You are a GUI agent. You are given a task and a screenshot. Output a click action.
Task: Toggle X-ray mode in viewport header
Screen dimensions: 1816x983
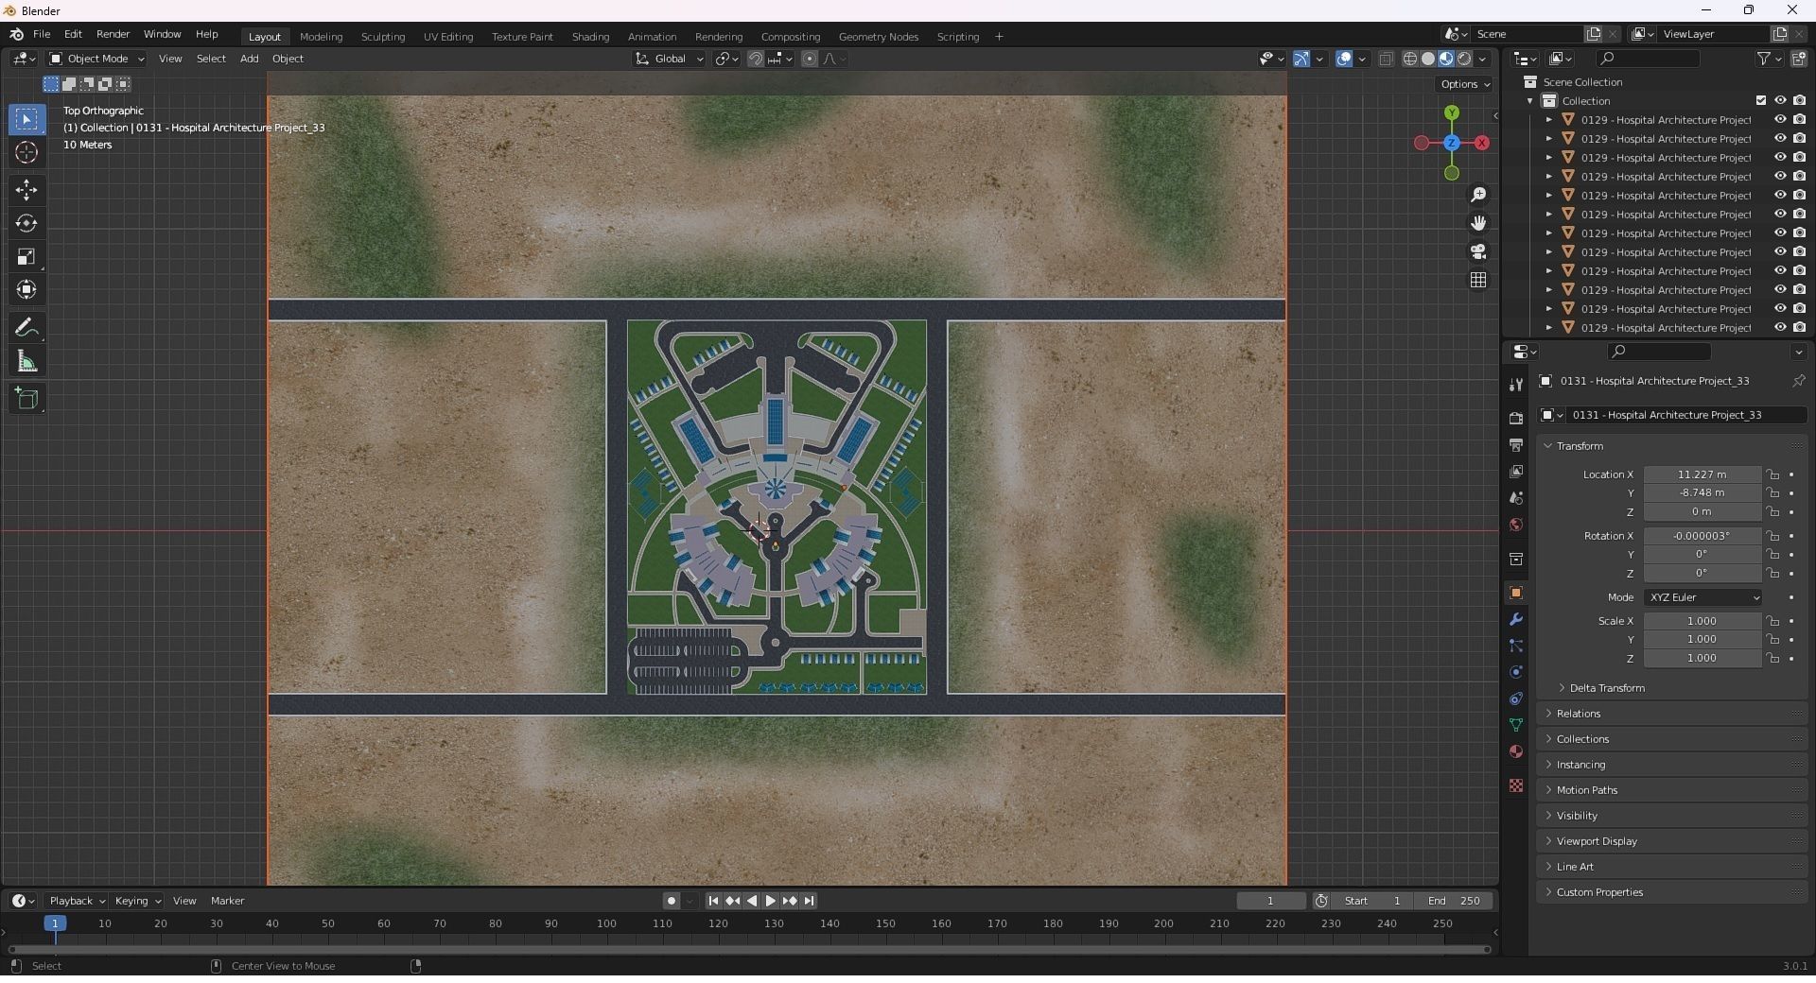[x=1387, y=59]
